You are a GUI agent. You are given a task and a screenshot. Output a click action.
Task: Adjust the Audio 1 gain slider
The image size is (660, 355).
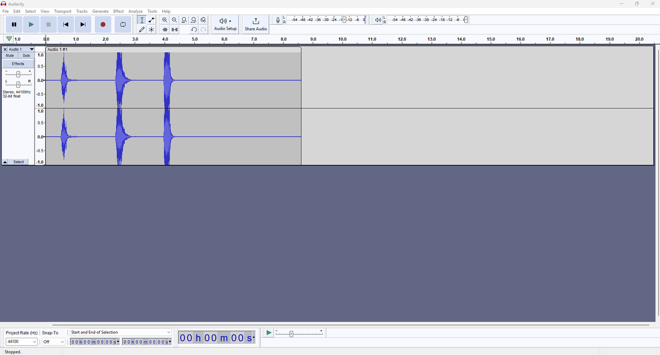[18, 74]
